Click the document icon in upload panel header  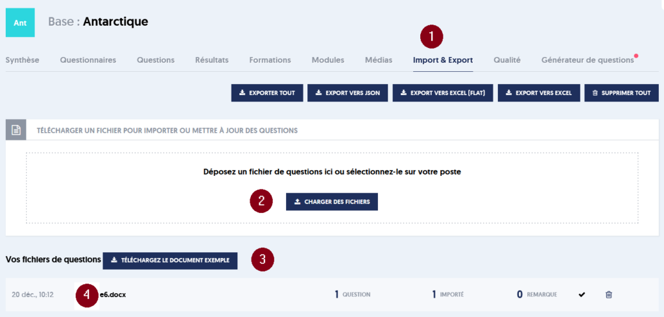[16, 130]
